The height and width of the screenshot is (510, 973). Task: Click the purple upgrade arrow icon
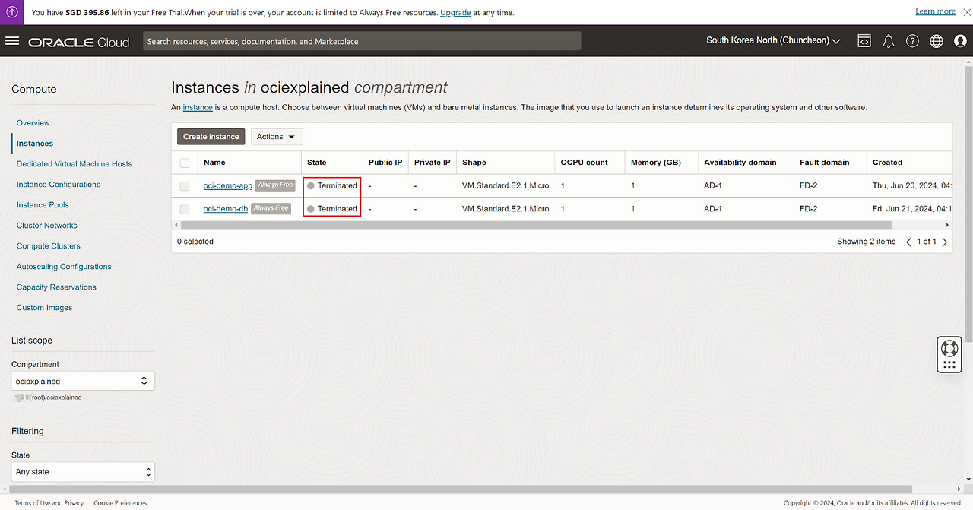(x=12, y=12)
